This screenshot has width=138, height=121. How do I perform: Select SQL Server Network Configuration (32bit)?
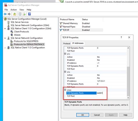point(30,25)
